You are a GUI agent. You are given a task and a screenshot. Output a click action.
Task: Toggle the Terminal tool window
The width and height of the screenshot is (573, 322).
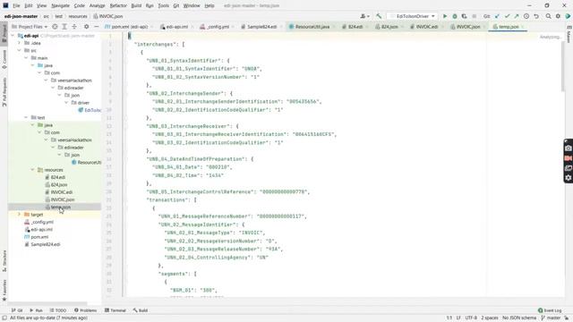(115, 310)
